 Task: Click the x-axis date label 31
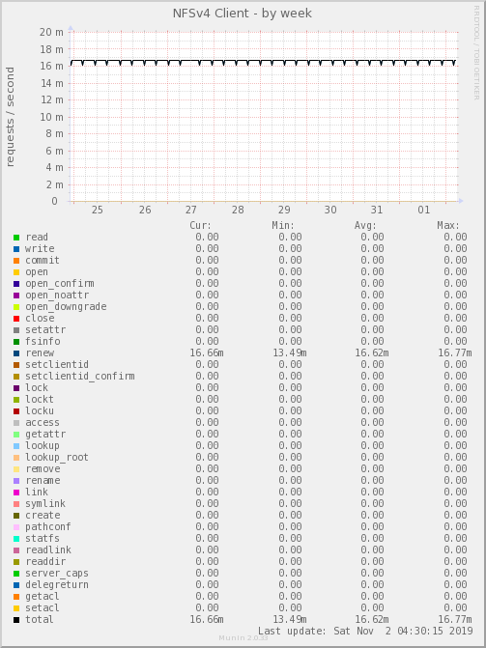click(x=377, y=210)
